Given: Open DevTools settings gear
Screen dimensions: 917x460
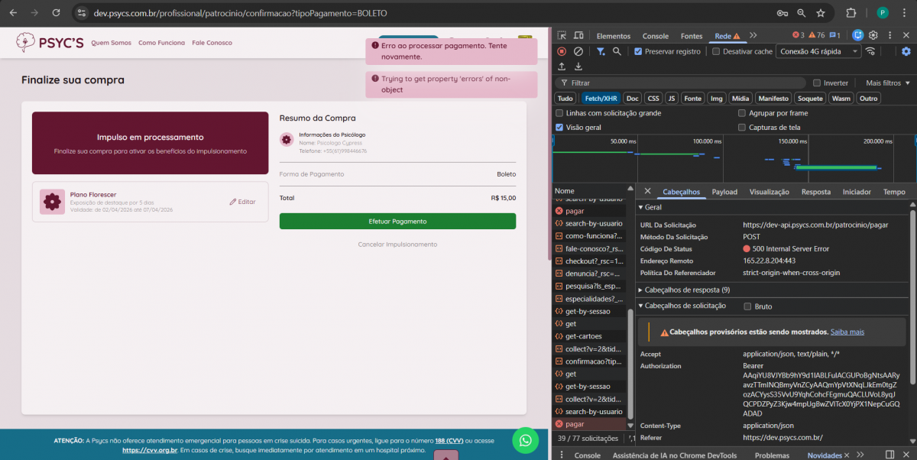Looking at the screenshot, I should (x=873, y=35).
